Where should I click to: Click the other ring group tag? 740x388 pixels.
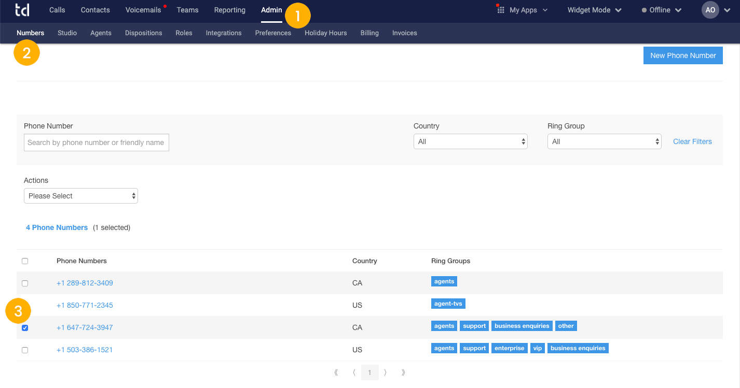(566, 326)
